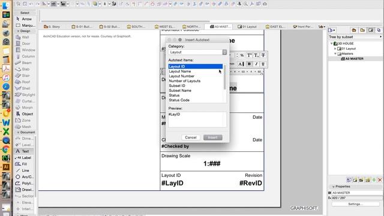This screenshot has height=216, width=384.
Task: Open Microsoft Word from the dock
Action: (x=6, y=122)
